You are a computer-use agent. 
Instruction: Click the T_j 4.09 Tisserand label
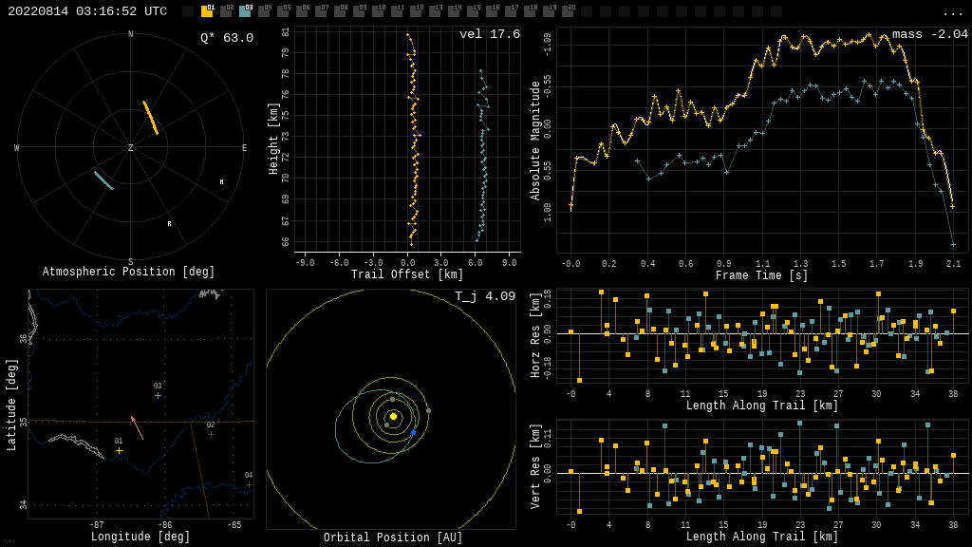pyautogui.click(x=484, y=296)
